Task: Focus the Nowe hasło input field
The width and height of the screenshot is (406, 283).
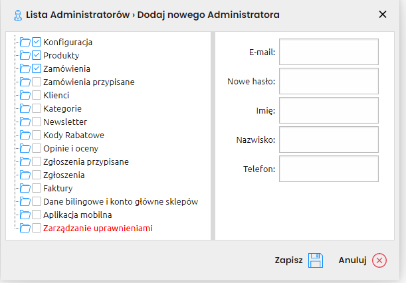Action: pos(329,81)
